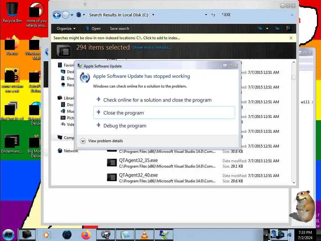The width and height of the screenshot is (321, 241).
Task: Open address bar history dropdown arrow
Action: 206,15
